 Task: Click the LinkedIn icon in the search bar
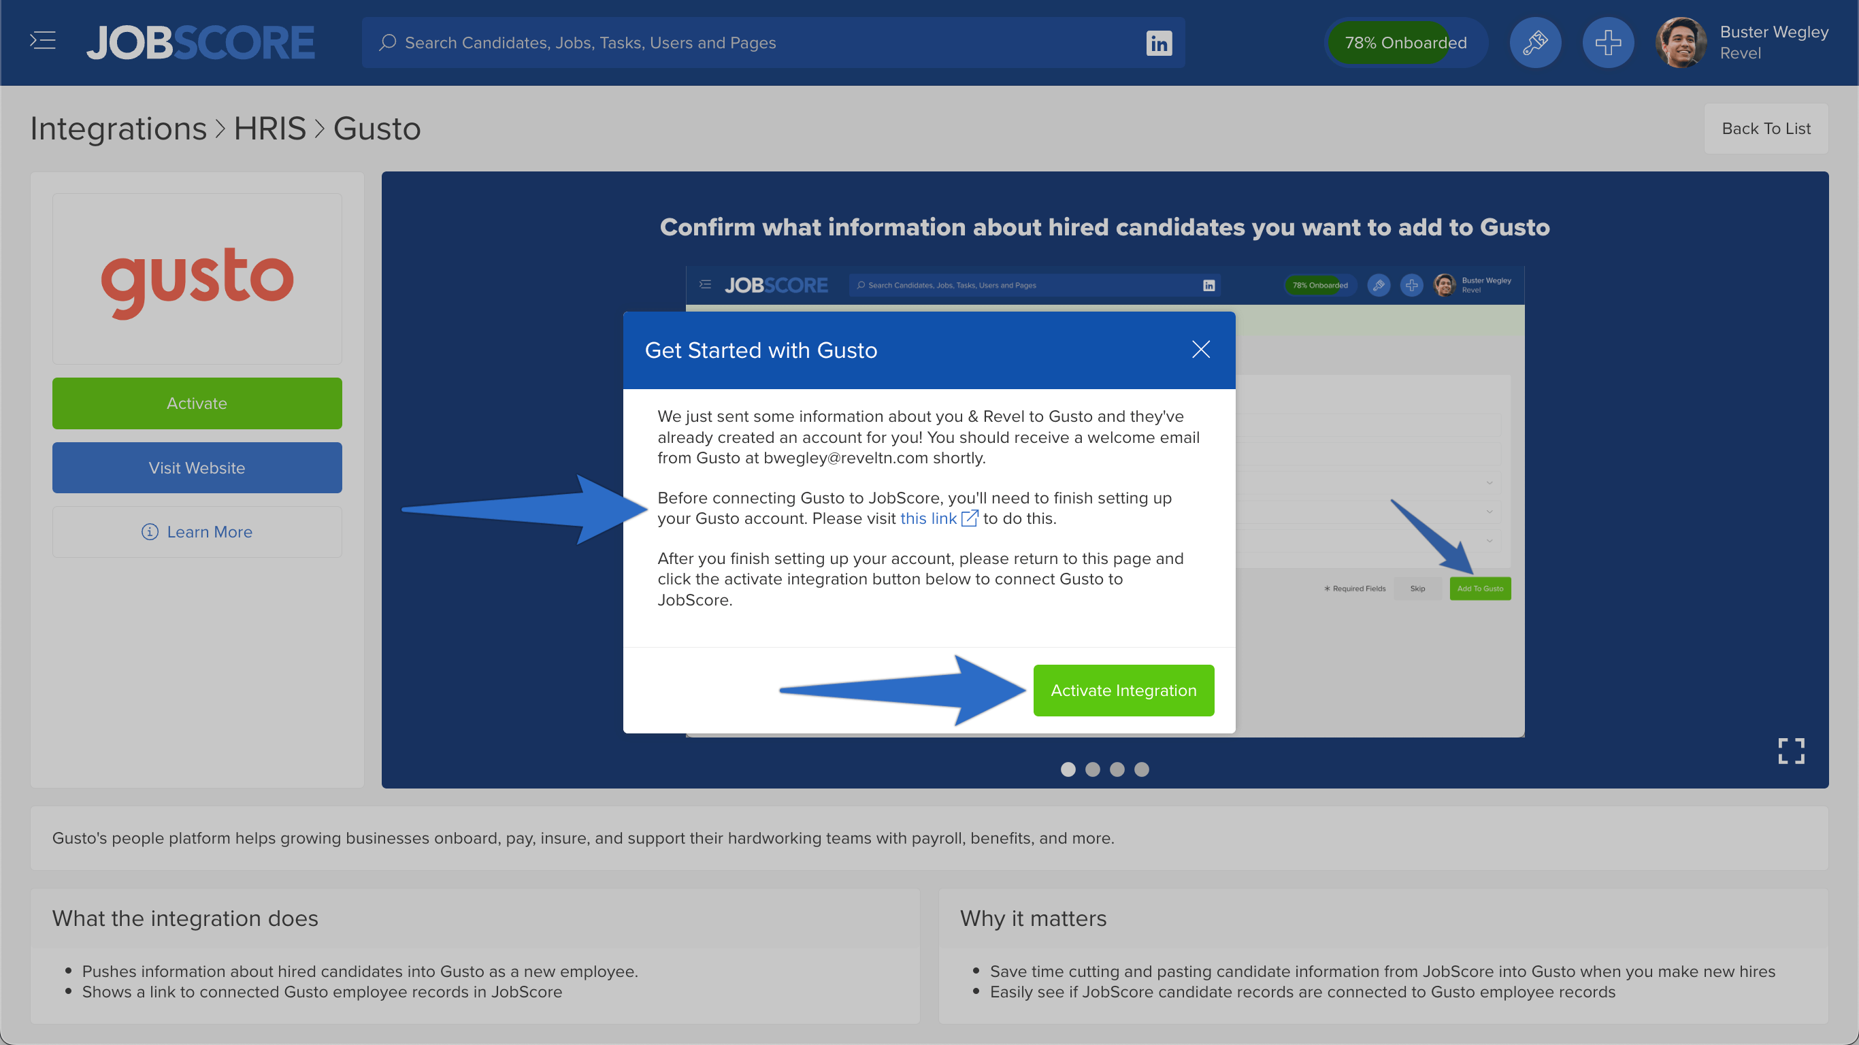coord(1158,44)
